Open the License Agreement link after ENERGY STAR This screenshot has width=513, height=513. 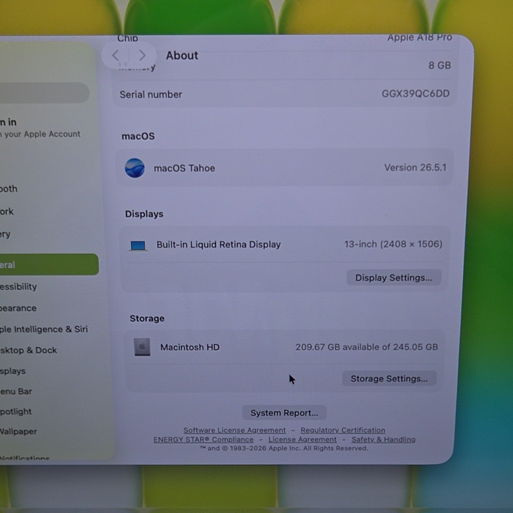(x=302, y=439)
